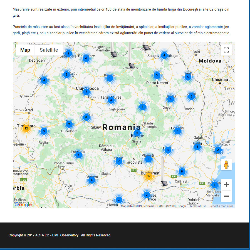Zoom in the map with the plus button
The image size is (250, 250).
pos(226,185)
